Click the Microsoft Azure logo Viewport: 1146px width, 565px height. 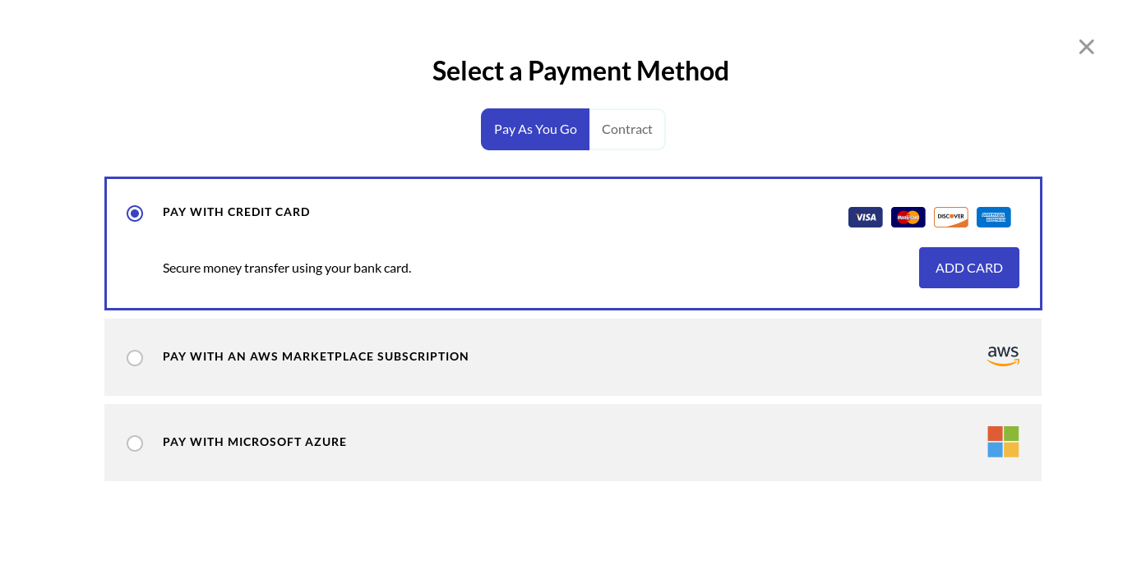tap(1003, 442)
